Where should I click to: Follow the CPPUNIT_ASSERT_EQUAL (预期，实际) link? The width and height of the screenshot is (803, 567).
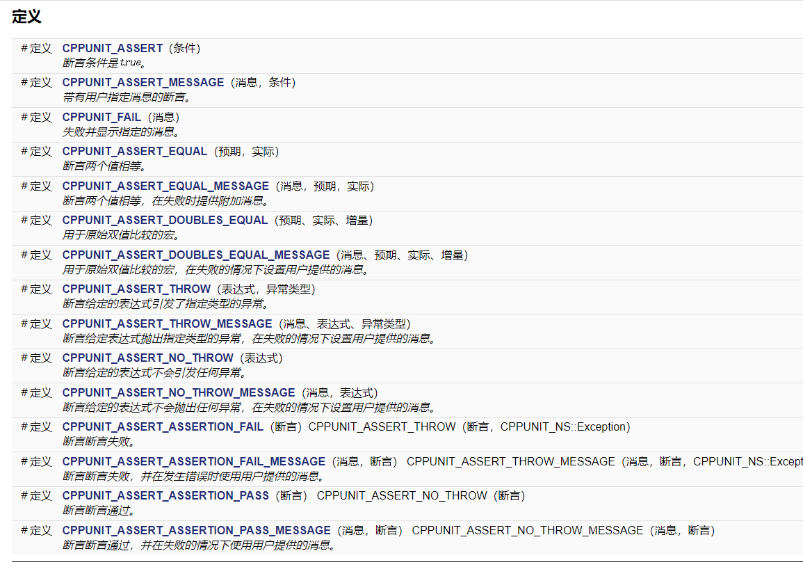pyautogui.click(x=135, y=152)
